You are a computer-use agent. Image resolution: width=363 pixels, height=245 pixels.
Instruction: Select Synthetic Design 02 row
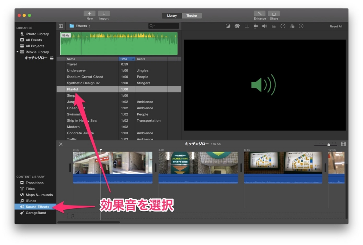pos(119,83)
